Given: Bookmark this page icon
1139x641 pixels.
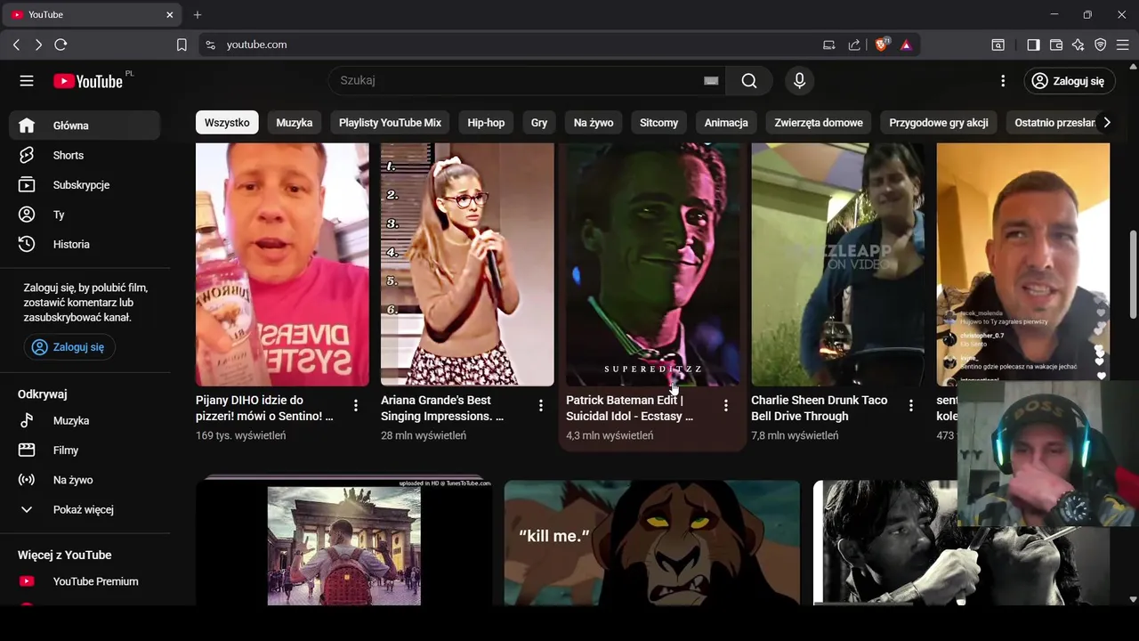Looking at the screenshot, I should click(x=182, y=45).
